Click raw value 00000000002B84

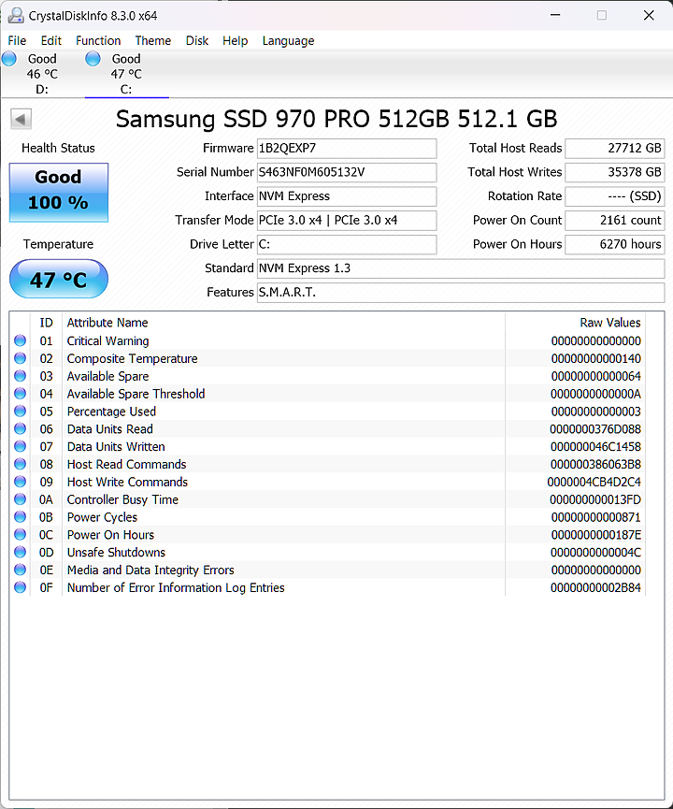[x=595, y=587]
